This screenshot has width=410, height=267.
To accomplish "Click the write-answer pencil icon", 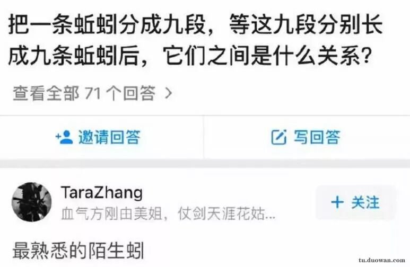I will [279, 137].
